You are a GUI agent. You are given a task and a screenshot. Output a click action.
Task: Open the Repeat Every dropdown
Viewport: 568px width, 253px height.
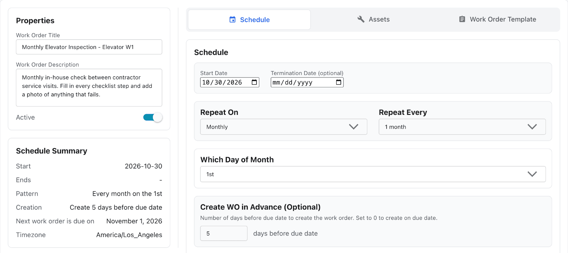tap(462, 127)
